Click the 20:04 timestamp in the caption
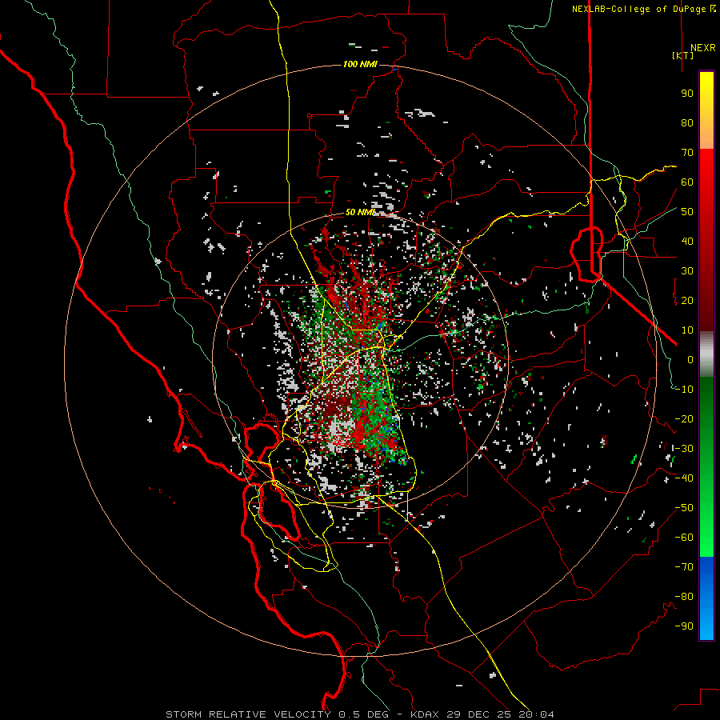This screenshot has height=720, width=720. click(x=536, y=714)
